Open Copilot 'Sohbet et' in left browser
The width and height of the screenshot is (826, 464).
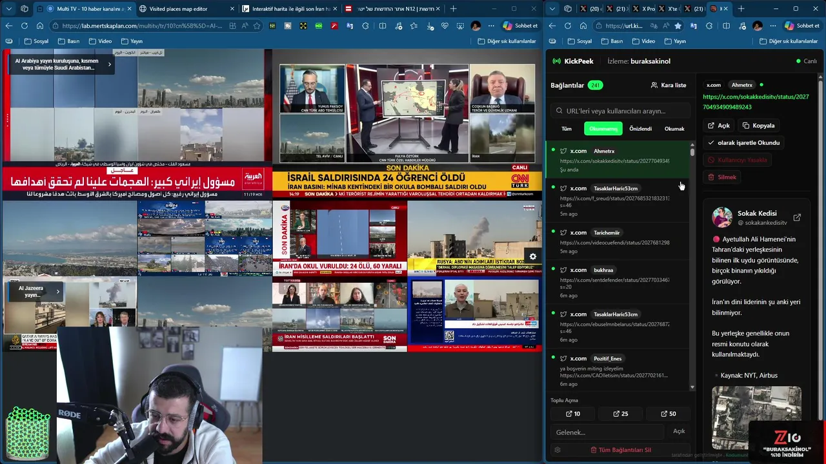tap(521, 26)
